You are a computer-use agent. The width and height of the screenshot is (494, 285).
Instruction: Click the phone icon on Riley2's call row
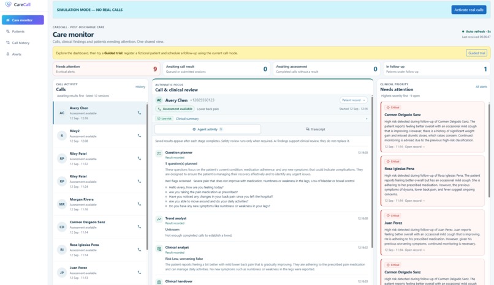(x=139, y=136)
